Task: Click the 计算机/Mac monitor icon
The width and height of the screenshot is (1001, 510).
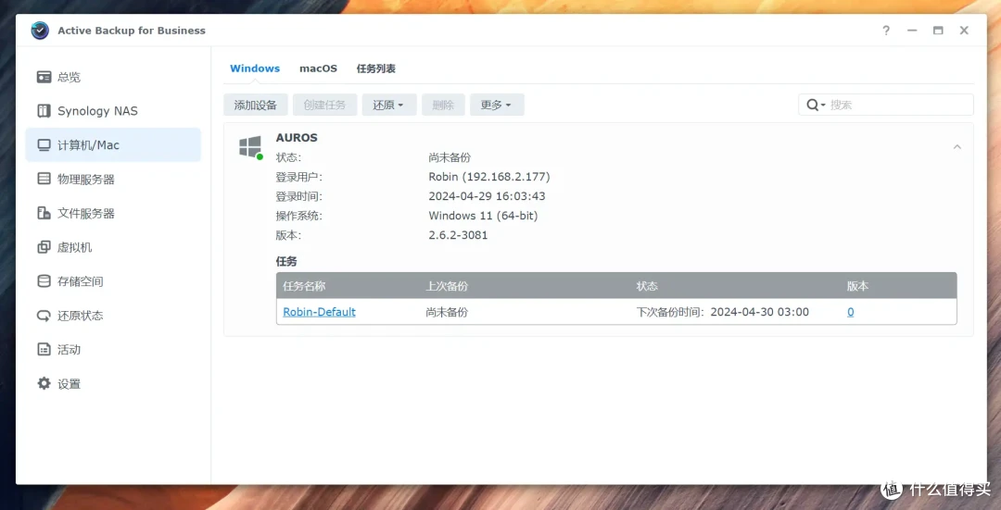Action: (x=44, y=145)
